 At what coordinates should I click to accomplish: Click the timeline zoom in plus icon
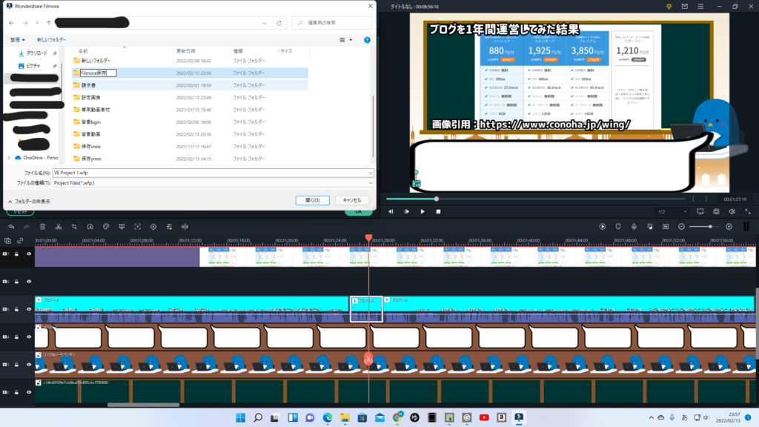point(729,227)
